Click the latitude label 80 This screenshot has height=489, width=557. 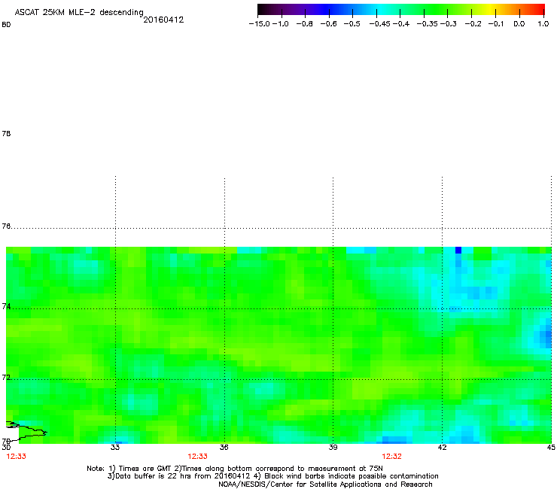click(6, 25)
